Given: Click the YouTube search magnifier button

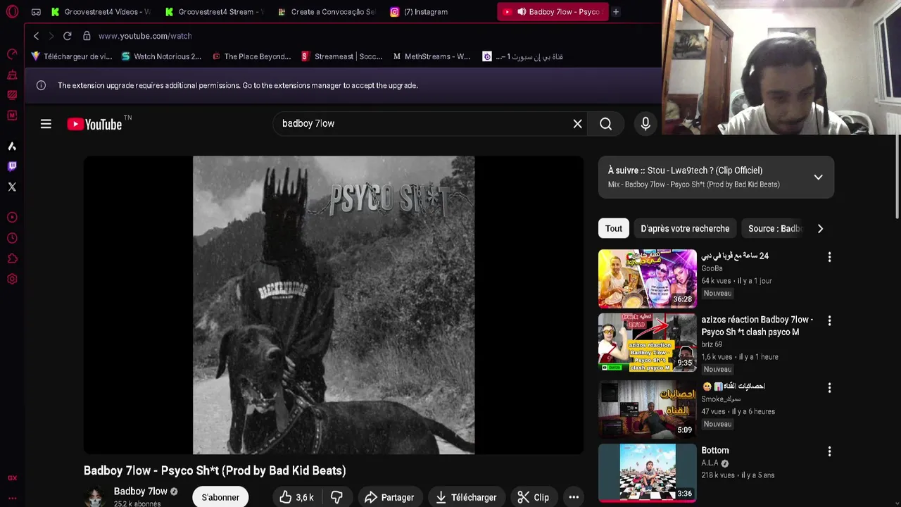Looking at the screenshot, I should (605, 124).
